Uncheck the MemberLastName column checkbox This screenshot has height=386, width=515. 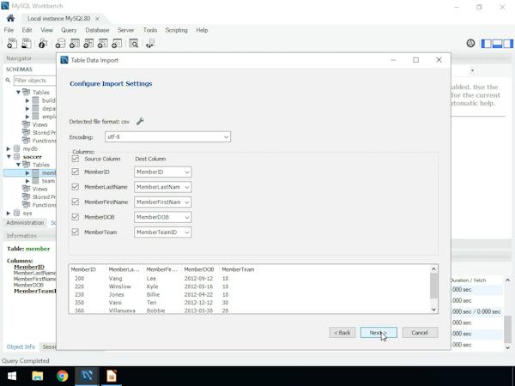tap(76, 187)
